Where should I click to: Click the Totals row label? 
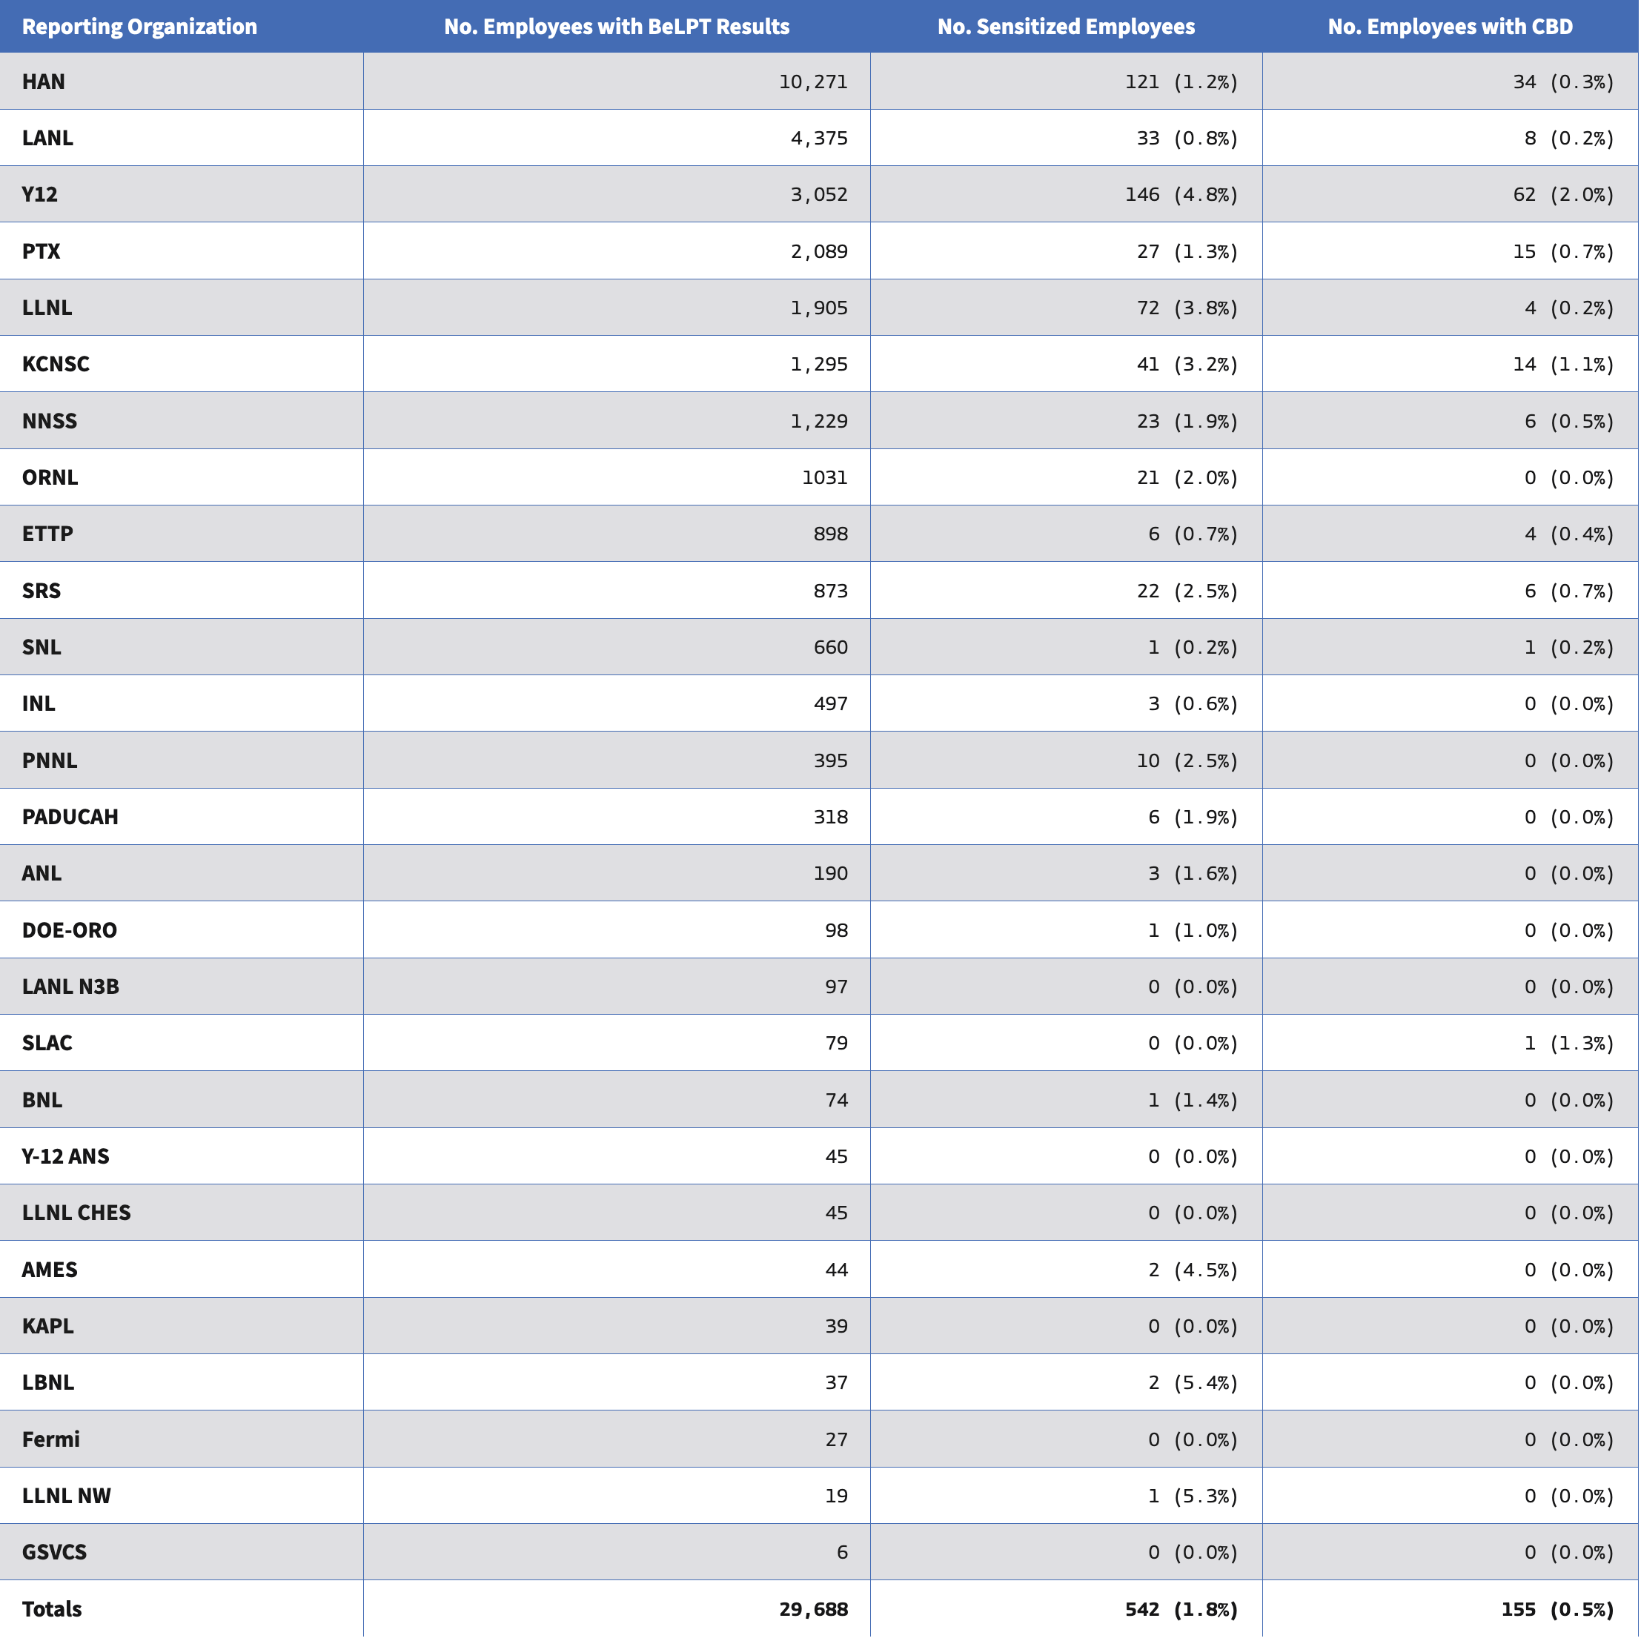pos(52,1608)
